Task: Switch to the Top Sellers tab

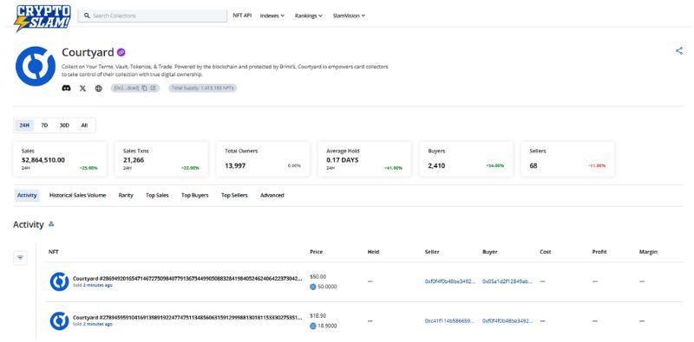Action: 234,196
